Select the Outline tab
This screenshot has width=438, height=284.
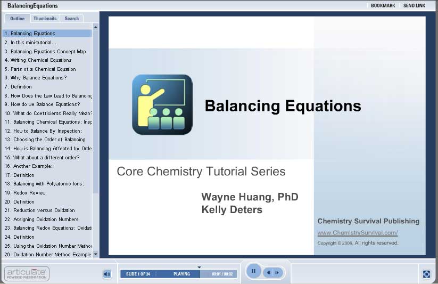(x=18, y=19)
